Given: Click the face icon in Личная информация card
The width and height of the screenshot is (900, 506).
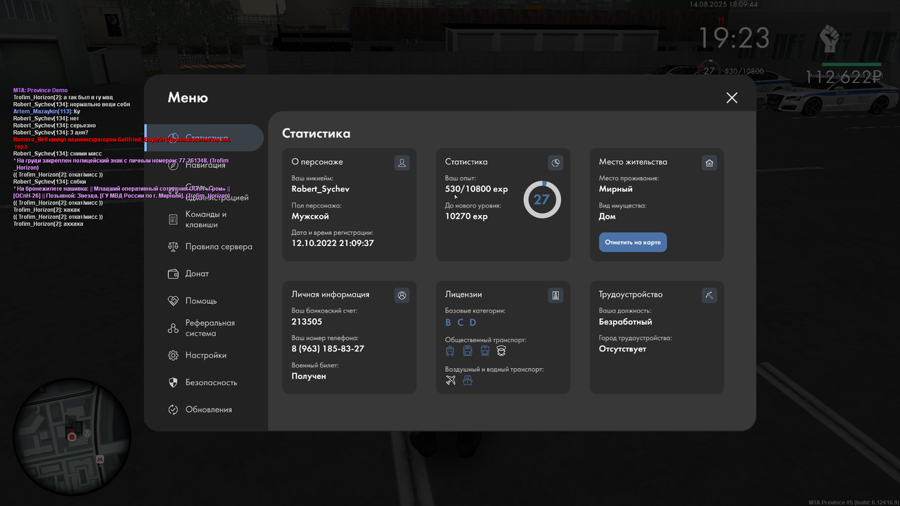Looking at the screenshot, I should pyautogui.click(x=402, y=295).
